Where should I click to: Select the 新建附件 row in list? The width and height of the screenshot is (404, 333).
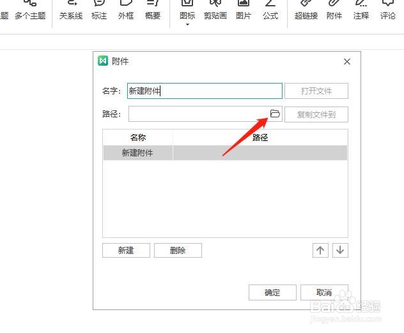[x=225, y=152]
